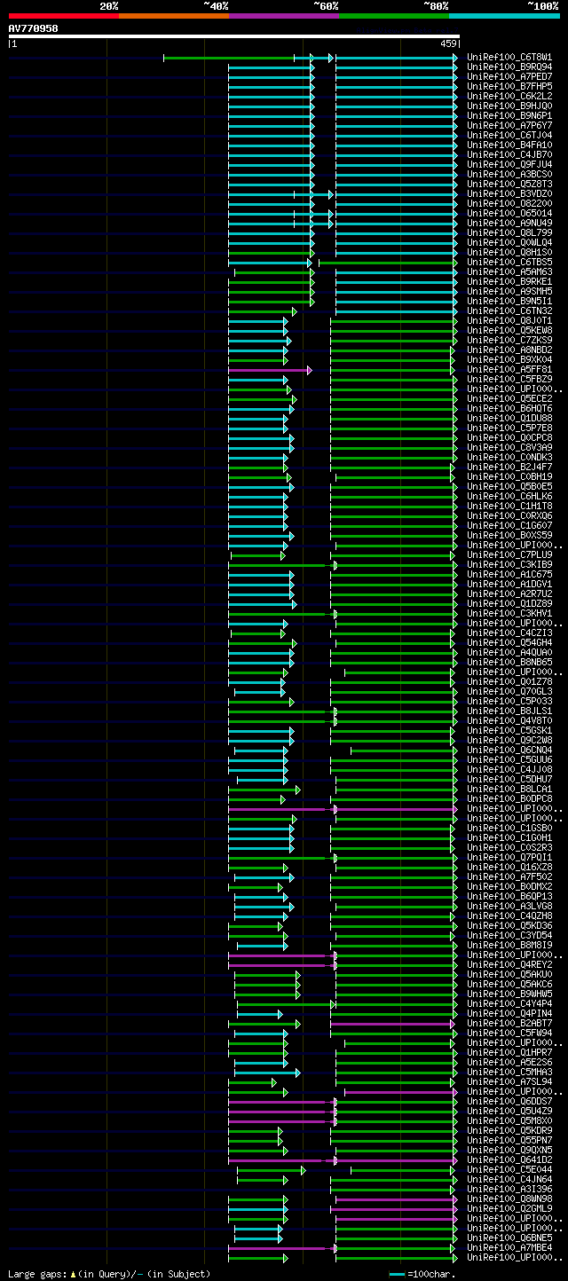Open hit UniRef100_B7FHP5
The width and height of the screenshot is (568, 1281).
[509, 86]
